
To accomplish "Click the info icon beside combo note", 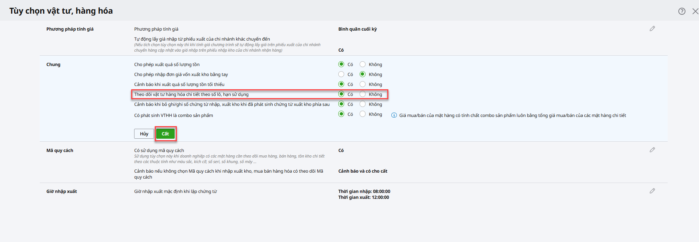I will point(394,115).
